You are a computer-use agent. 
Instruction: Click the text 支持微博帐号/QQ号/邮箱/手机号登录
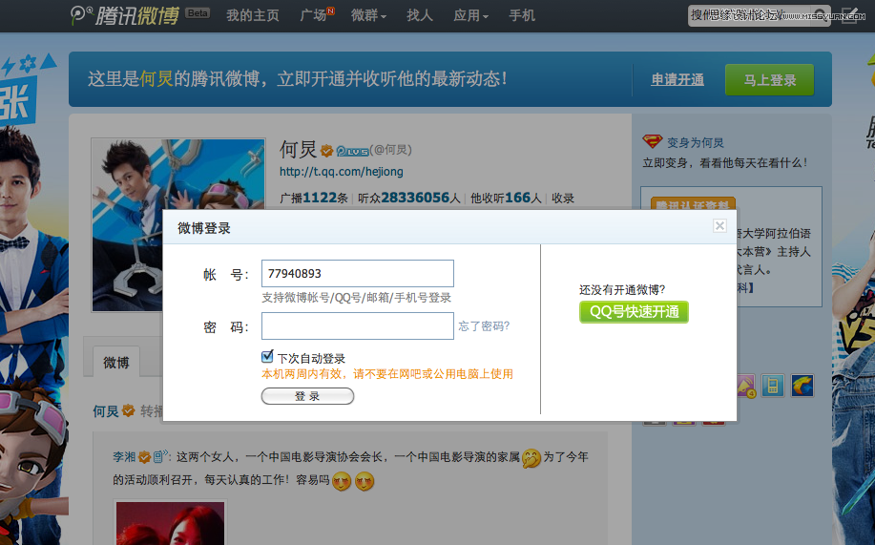(357, 298)
